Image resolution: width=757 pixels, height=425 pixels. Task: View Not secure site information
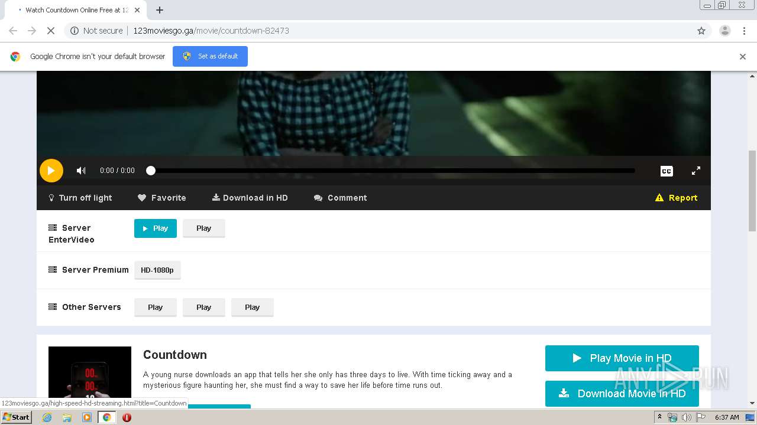(x=96, y=31)
